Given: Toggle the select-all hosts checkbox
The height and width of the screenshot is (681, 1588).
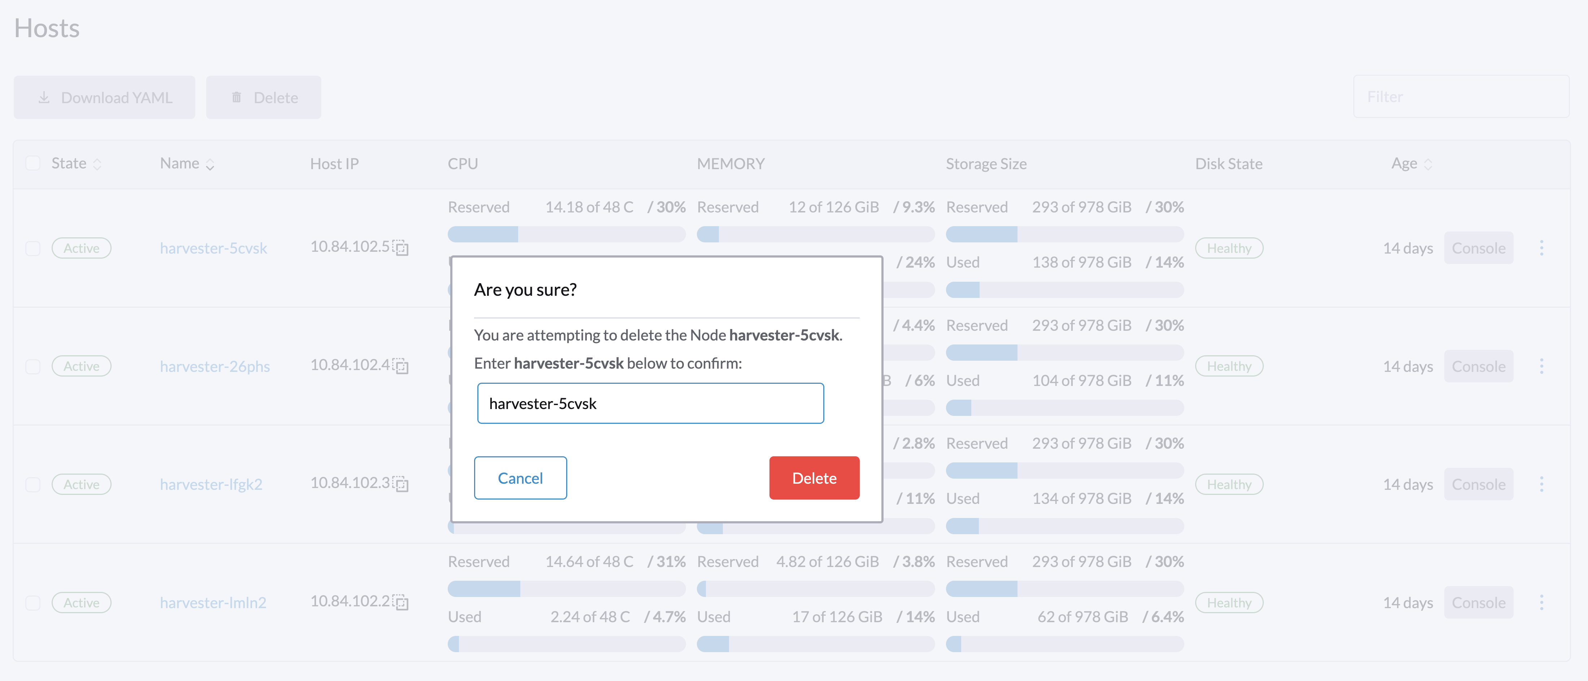Looking at the screenshot, I should (x=32, y=163).
